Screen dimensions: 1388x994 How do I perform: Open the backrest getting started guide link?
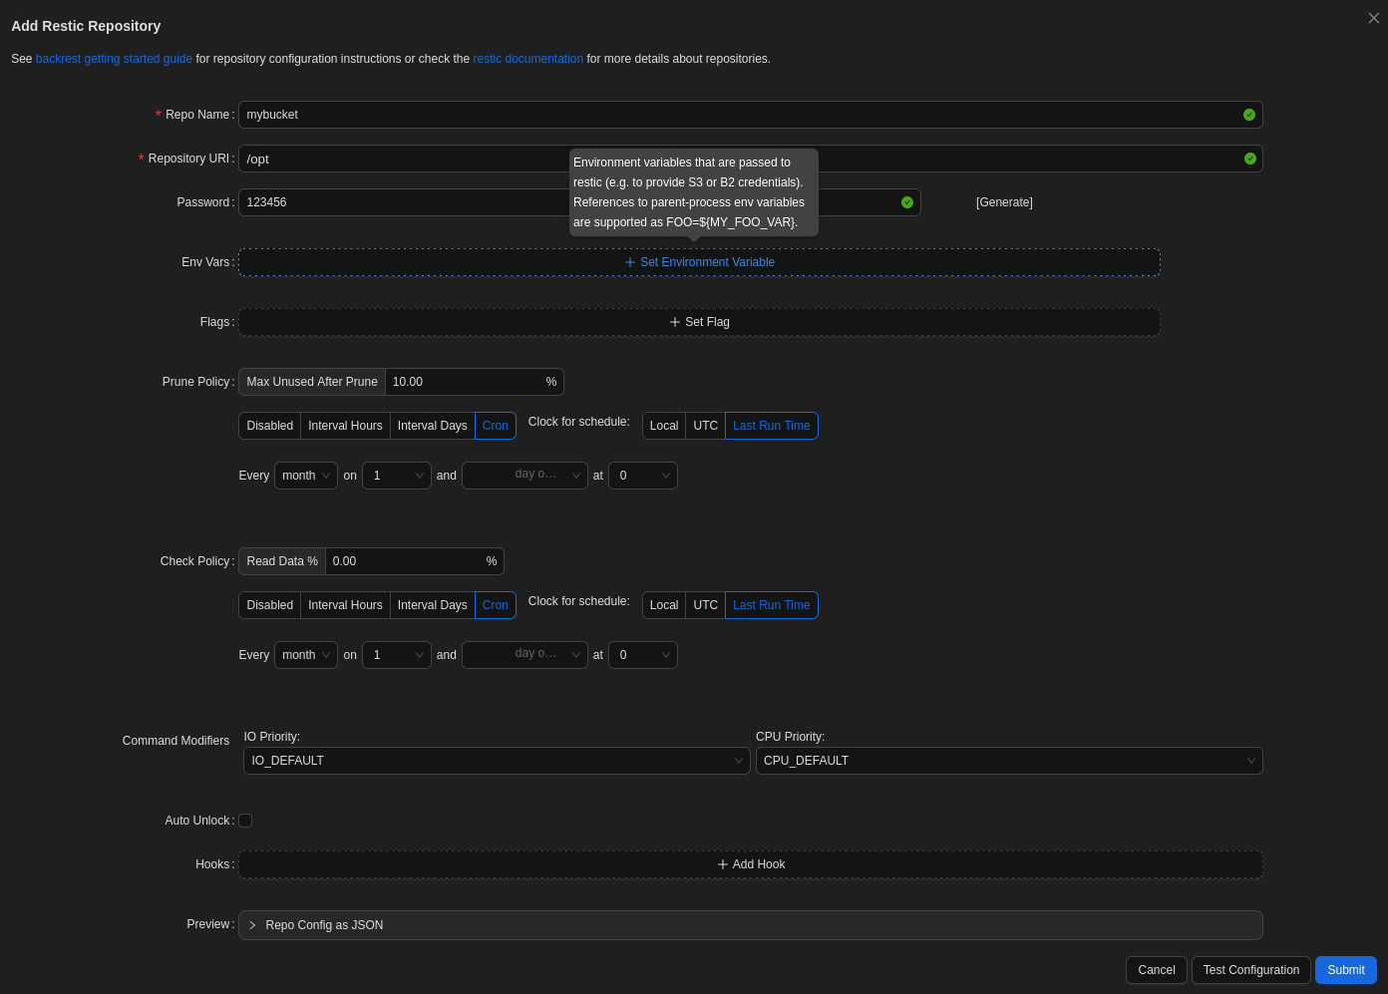[x=114, y=59]
